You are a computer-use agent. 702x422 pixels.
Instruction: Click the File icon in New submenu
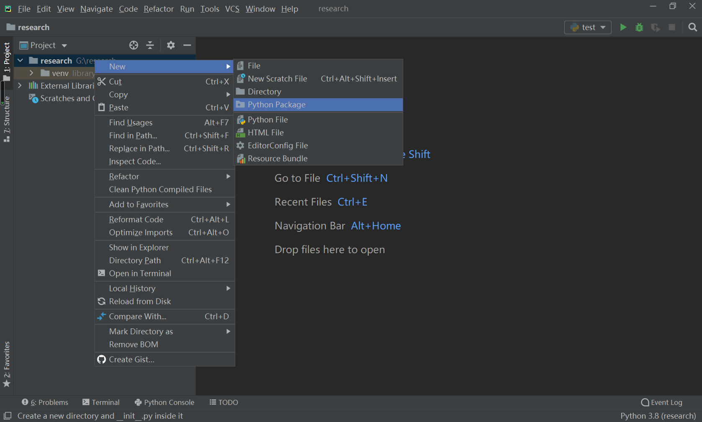pos(240,66)
